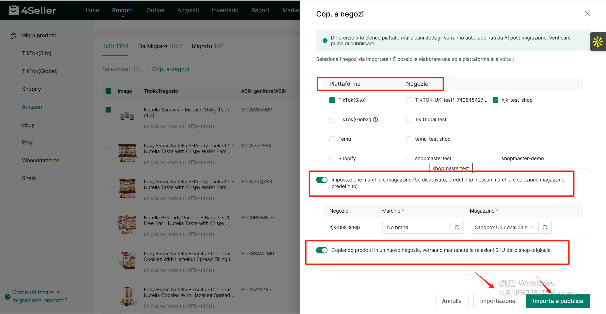606x314 pixels.
Task: Open Report in top navigation
Action: click(x=260, y=10)
